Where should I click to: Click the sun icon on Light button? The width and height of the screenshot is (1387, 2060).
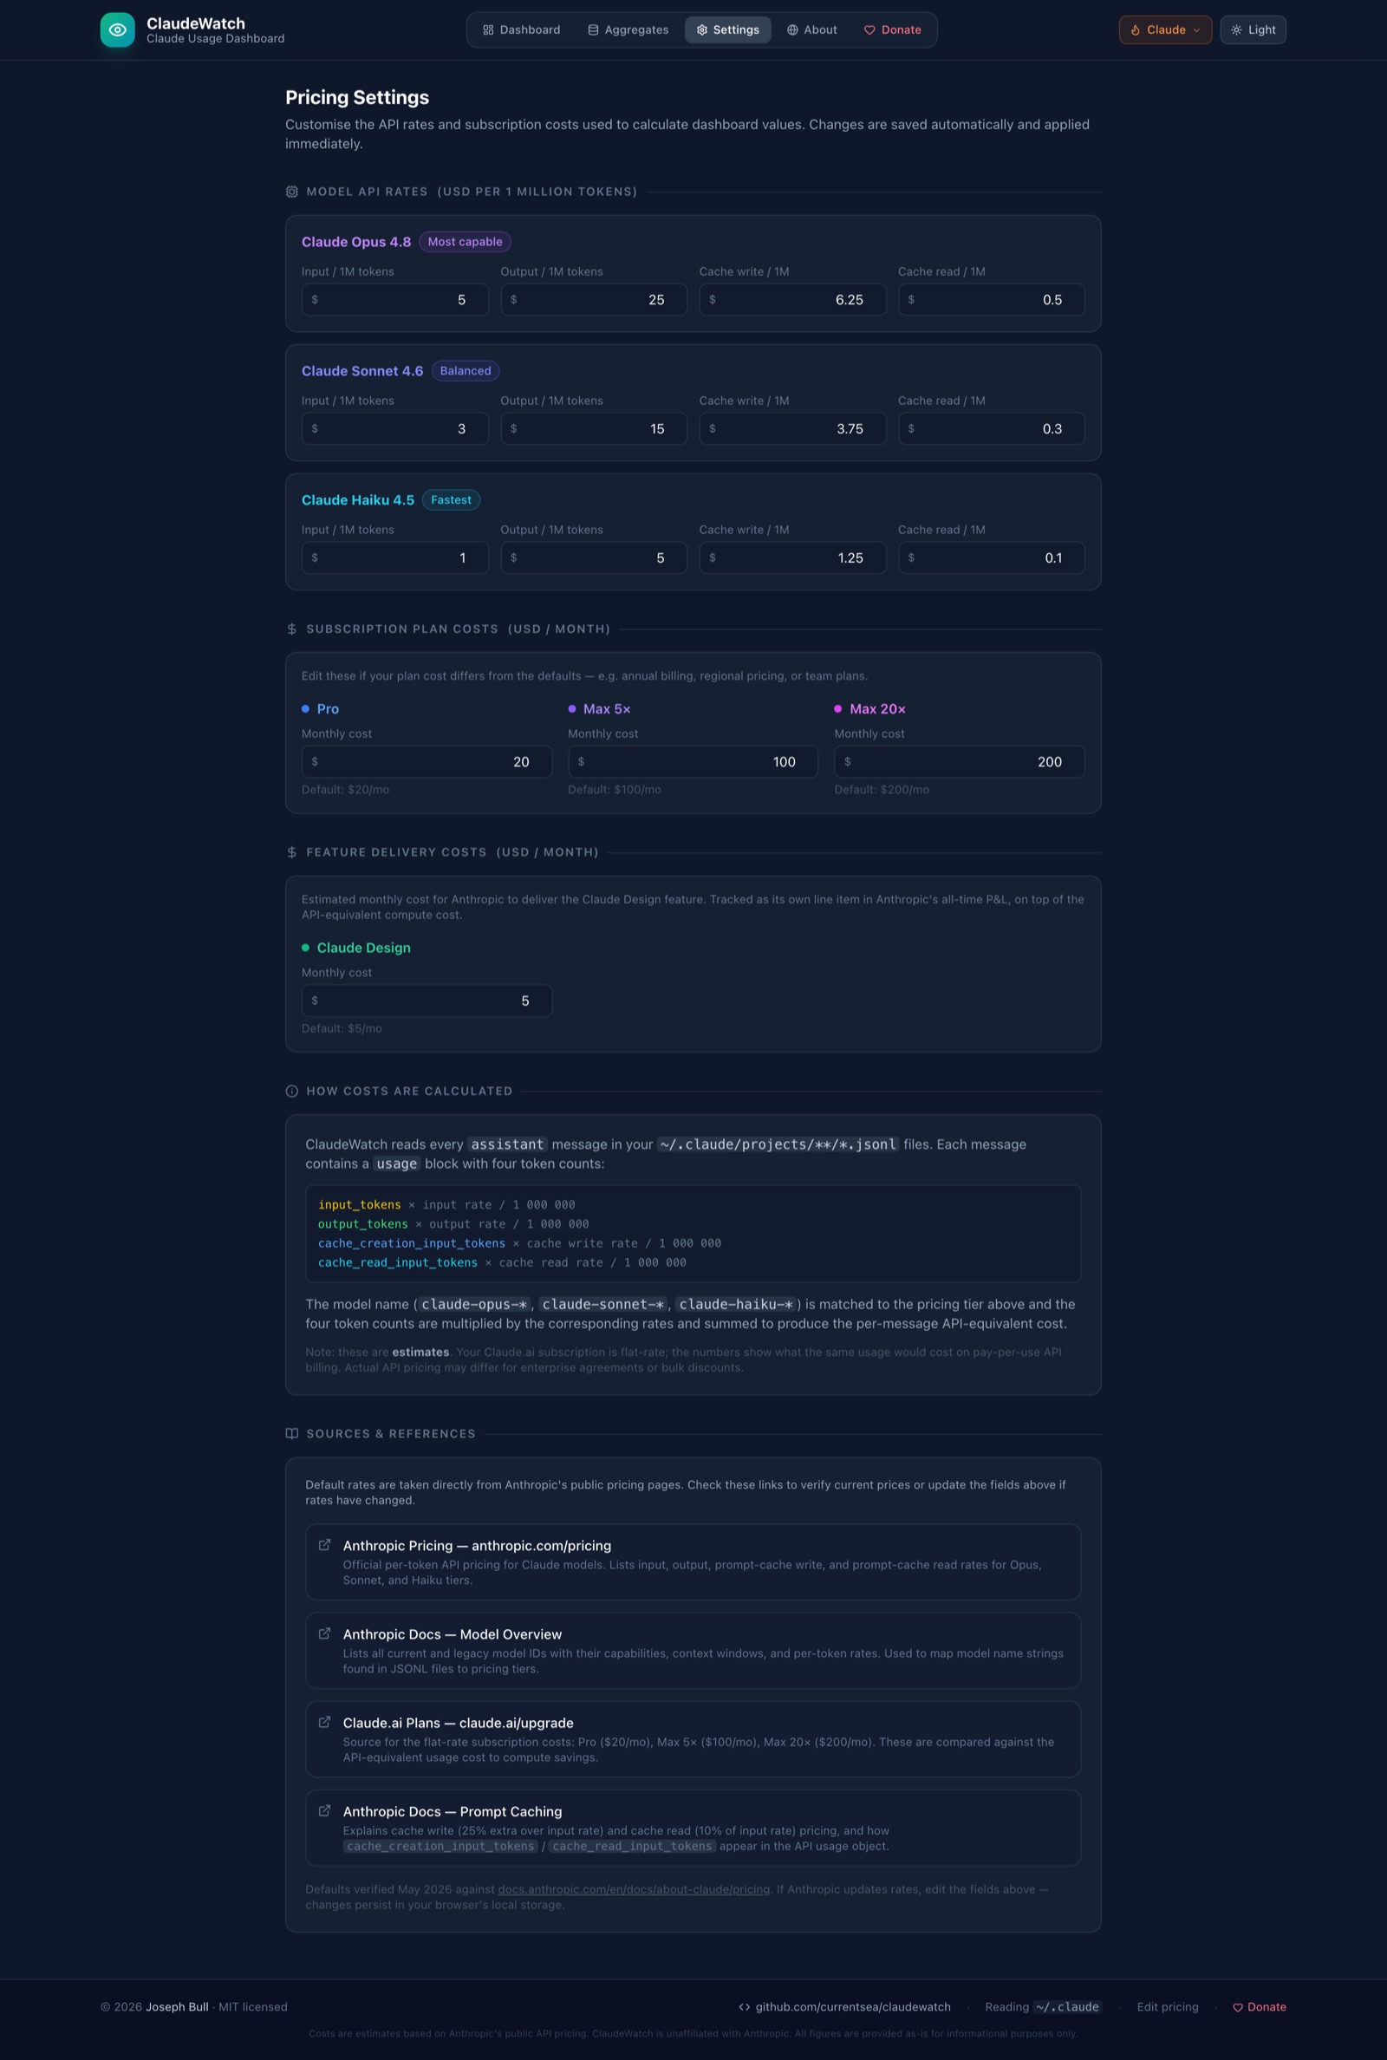(1237, 30)
